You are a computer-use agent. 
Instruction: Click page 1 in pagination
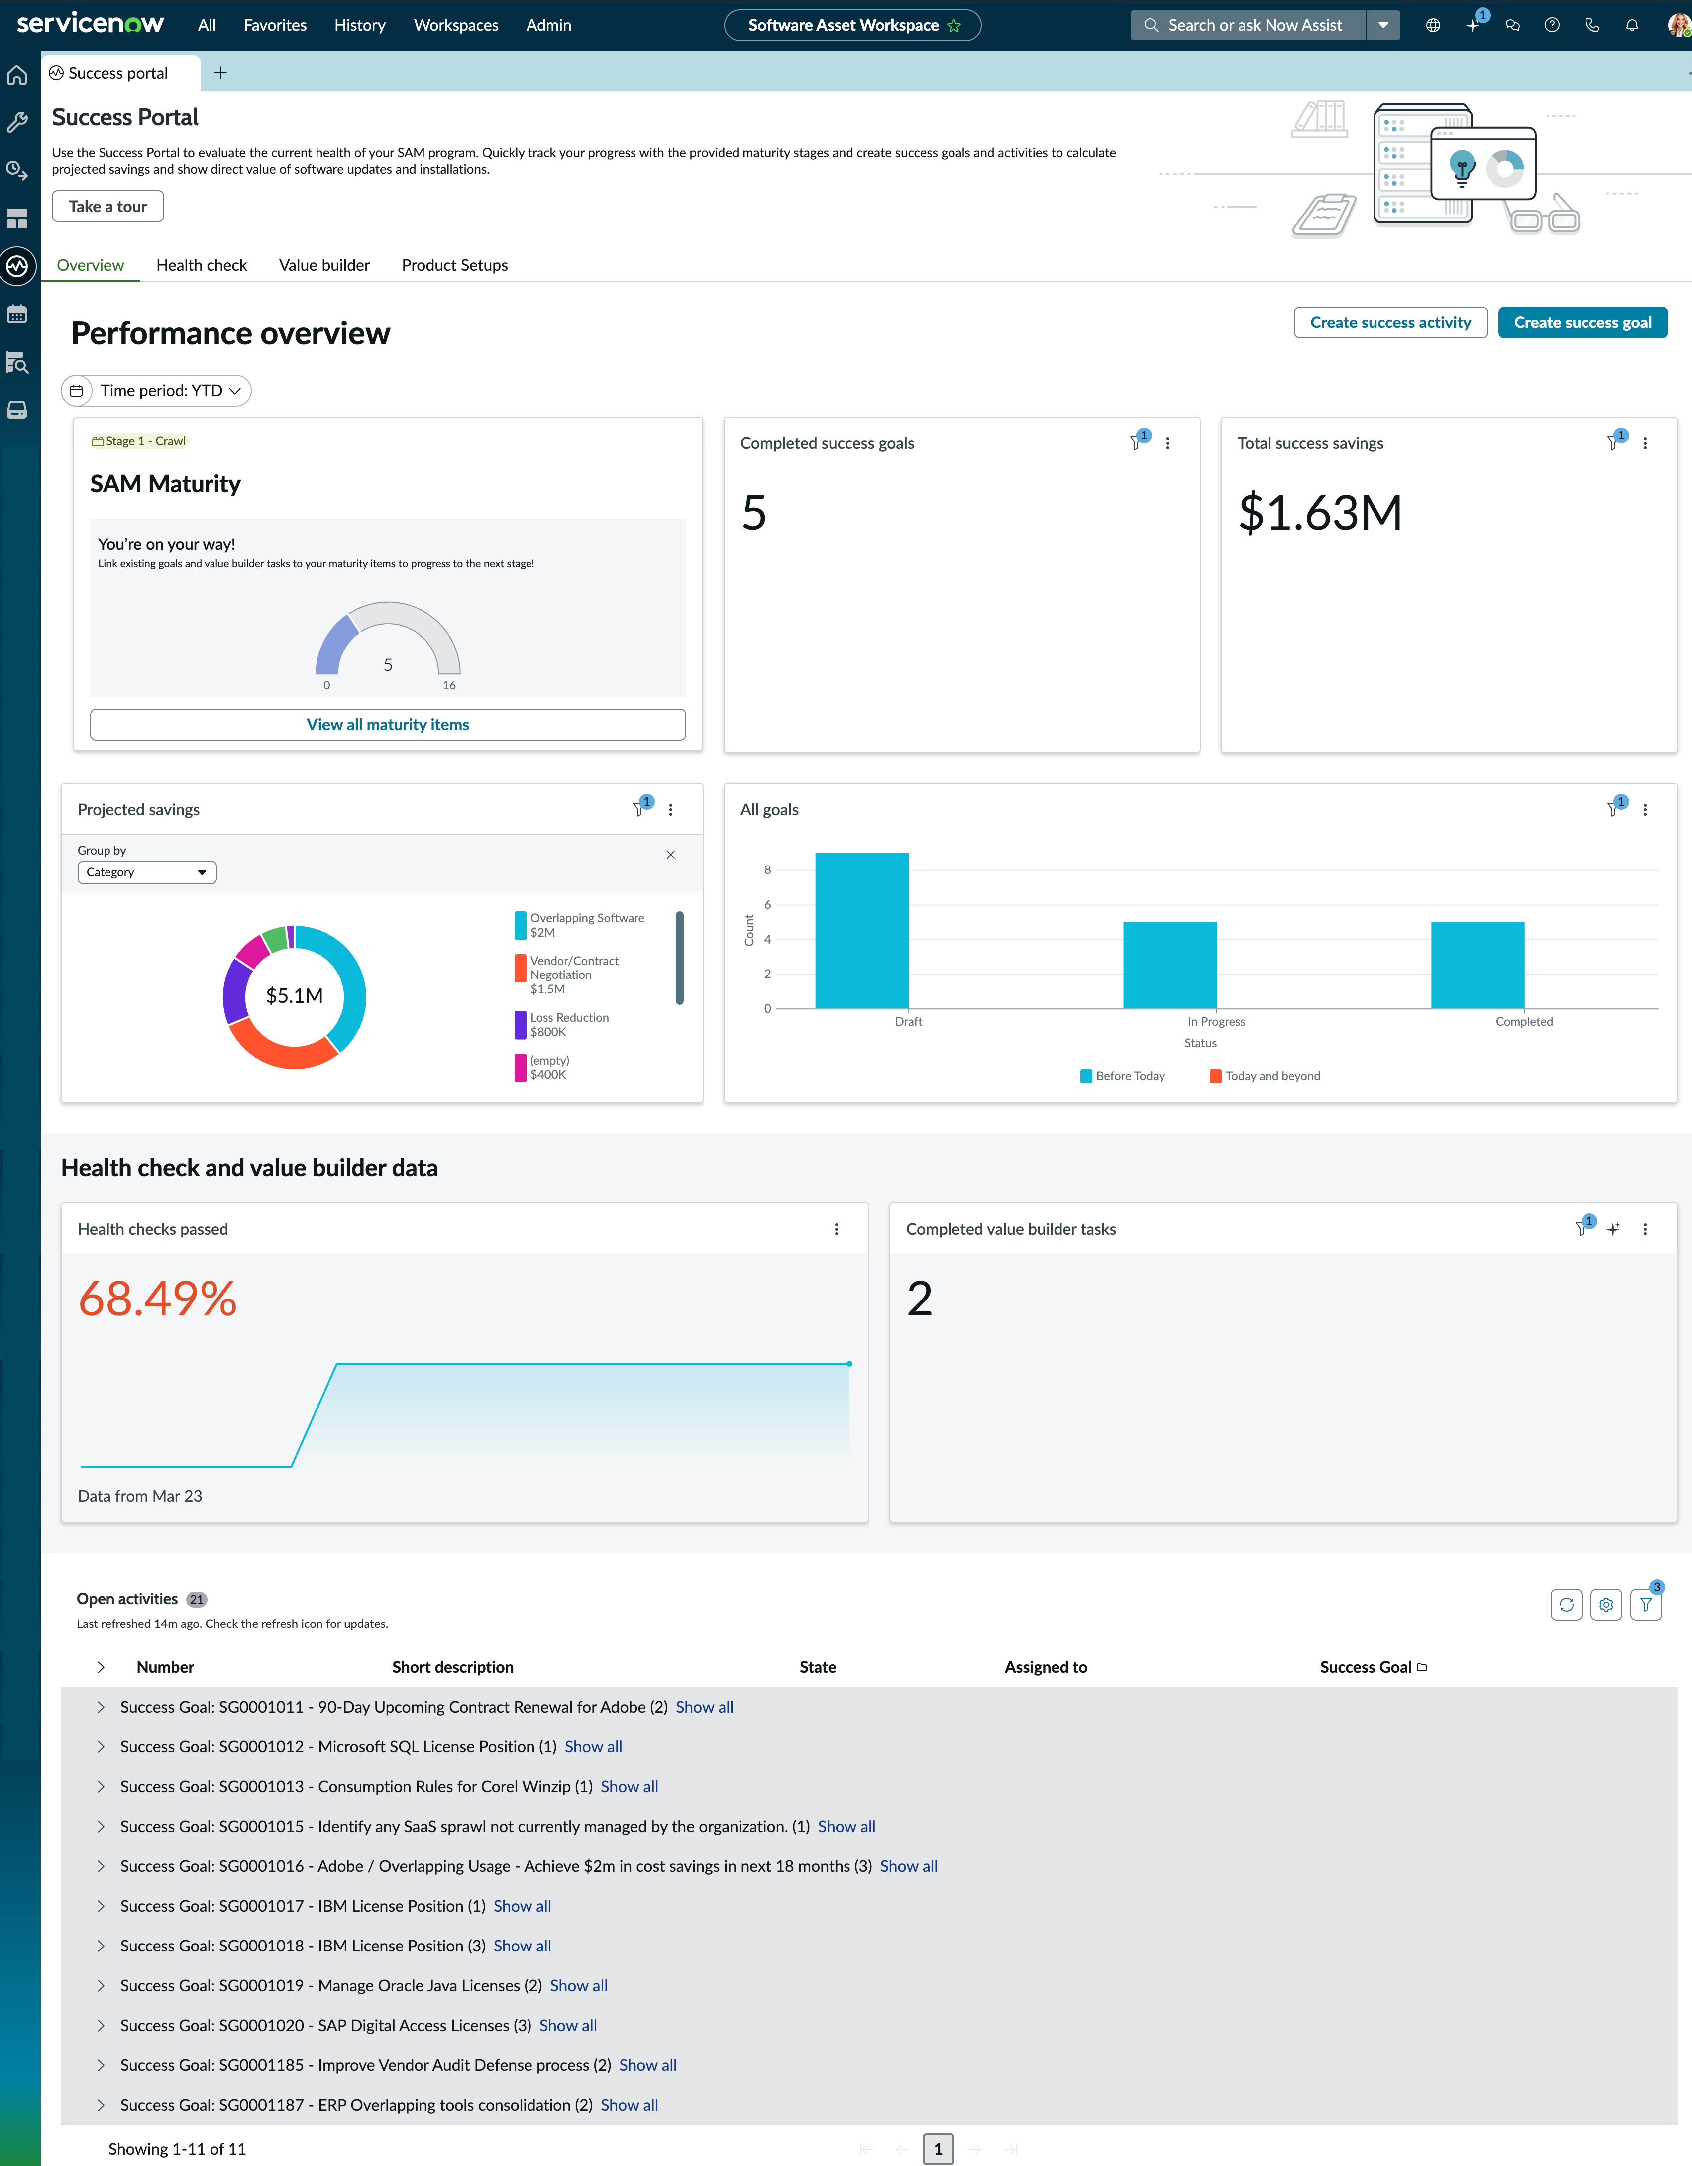coord(938,2148)
